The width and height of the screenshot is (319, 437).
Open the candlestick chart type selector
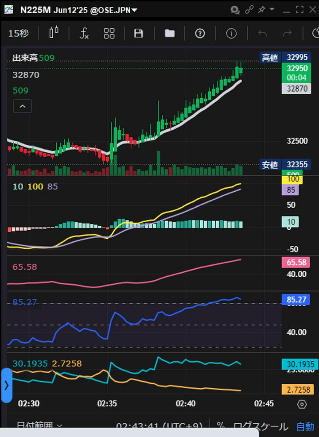pos(54,33)
